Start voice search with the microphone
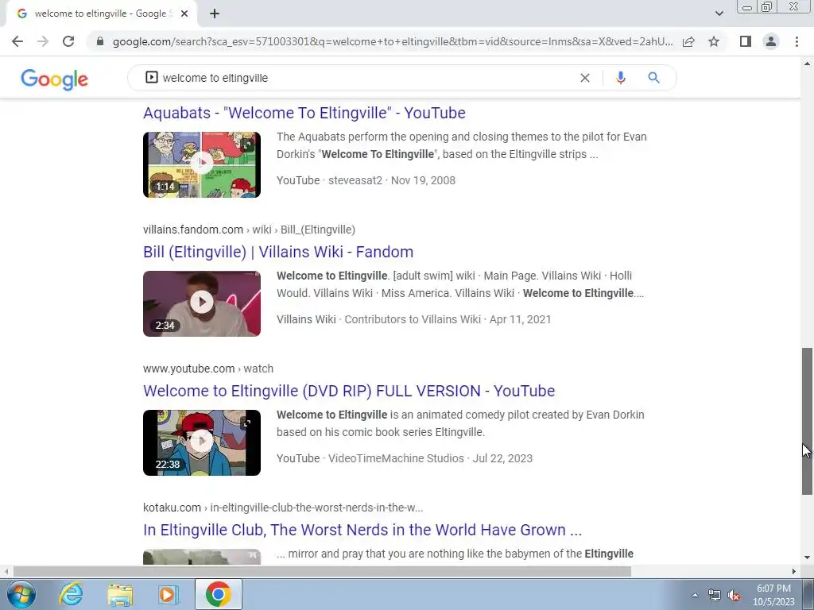 (x=620, y=78)
